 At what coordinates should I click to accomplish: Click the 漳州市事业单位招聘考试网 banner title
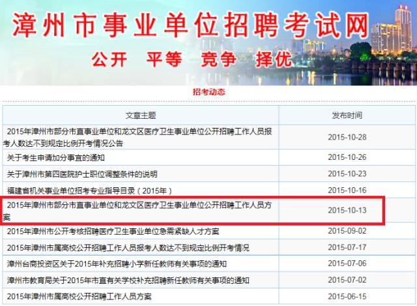tap(190, 25)
